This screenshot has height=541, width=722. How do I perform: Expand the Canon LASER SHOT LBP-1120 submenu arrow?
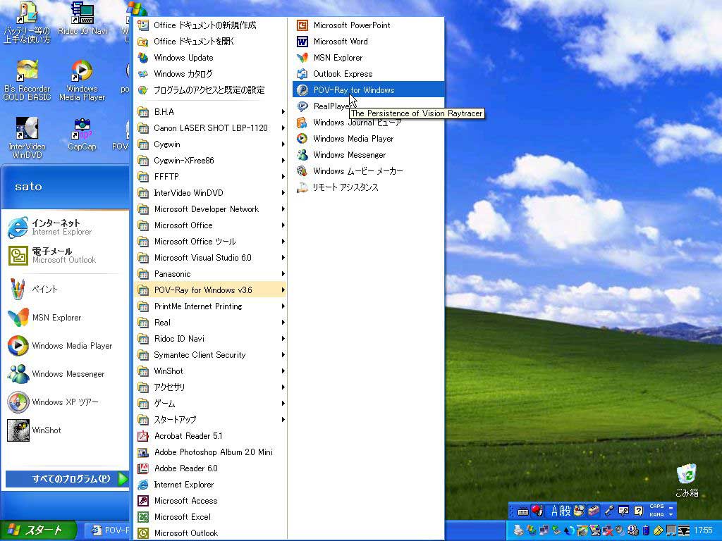click(x=283, y=128)
